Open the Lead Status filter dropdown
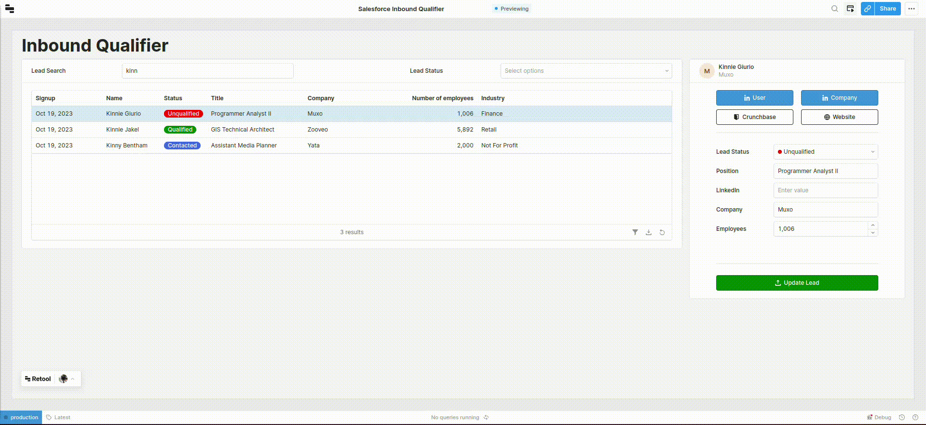Image resolution: width=926 pixels, height=425 pixels. click(586, 71)
